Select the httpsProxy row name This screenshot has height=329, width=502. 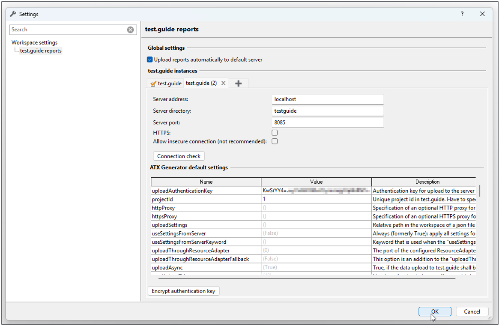206,217
